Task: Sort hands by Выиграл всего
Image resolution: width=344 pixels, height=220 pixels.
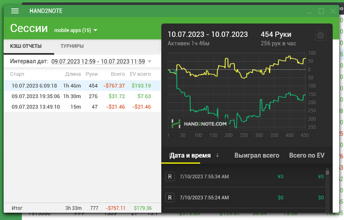Action: [x=257, y=156]
